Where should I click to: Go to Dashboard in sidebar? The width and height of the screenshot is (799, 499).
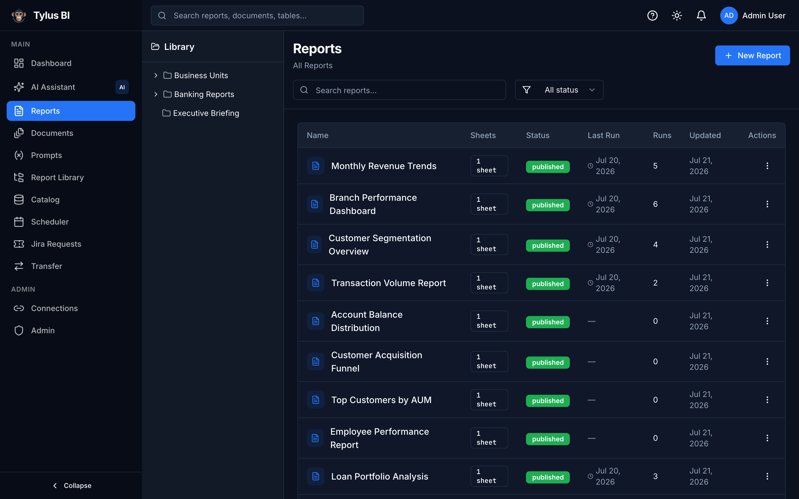[x=71, y=63]
